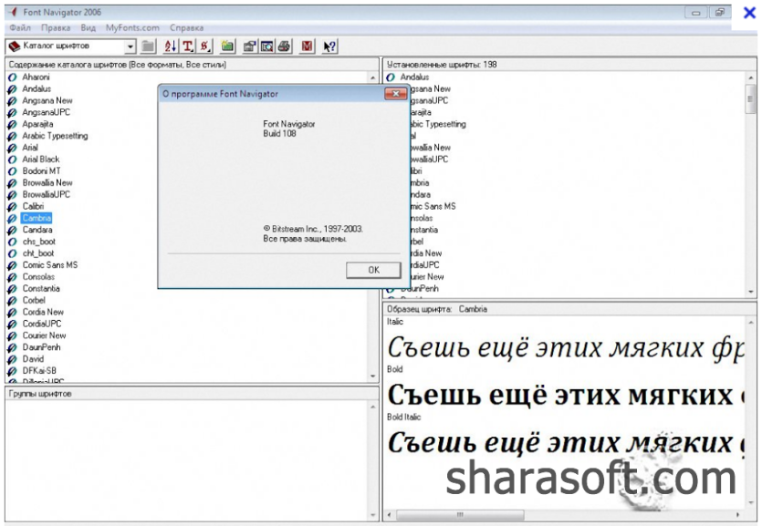Minimize the Font Navigator 2006 window
The width and height of the screenshot is (762, 526).
[696, 13]
